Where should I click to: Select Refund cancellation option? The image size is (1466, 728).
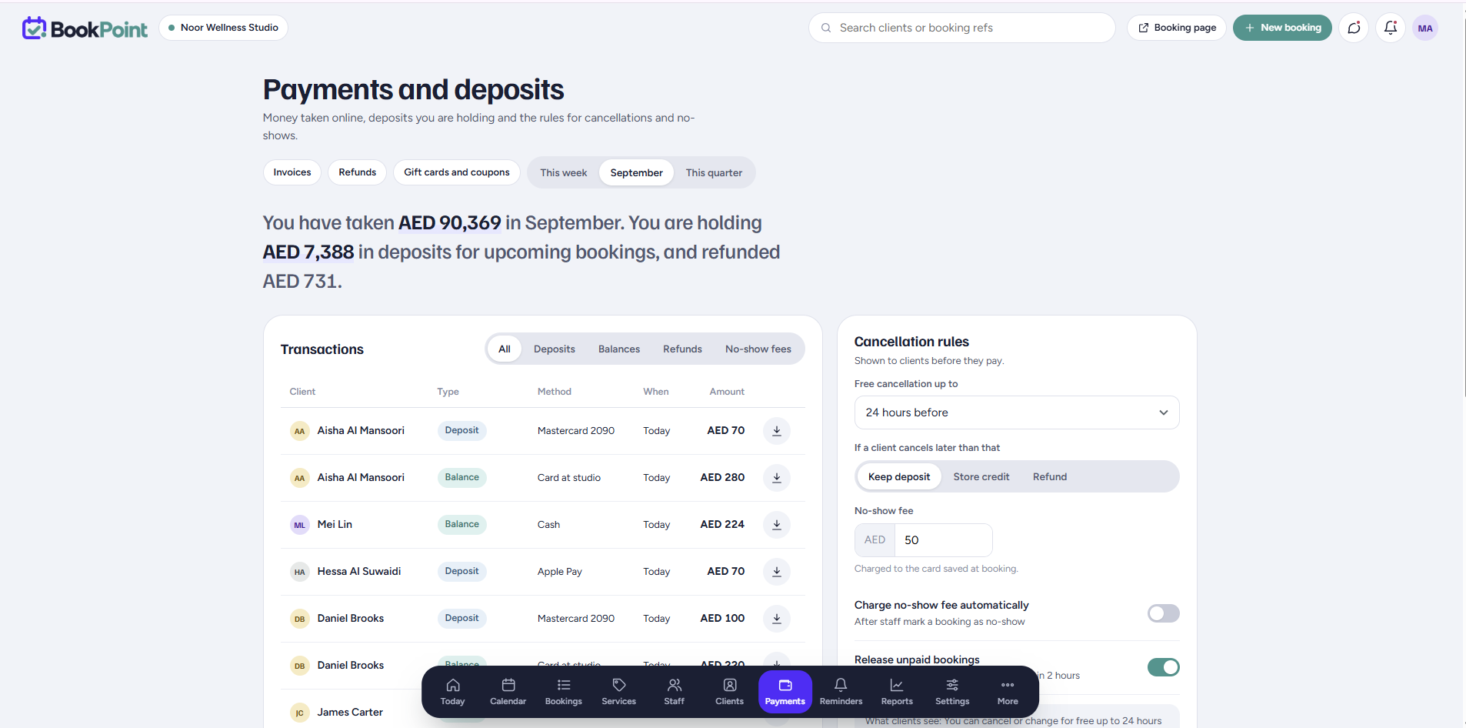pyautogui.click(x=1050, y=477)
